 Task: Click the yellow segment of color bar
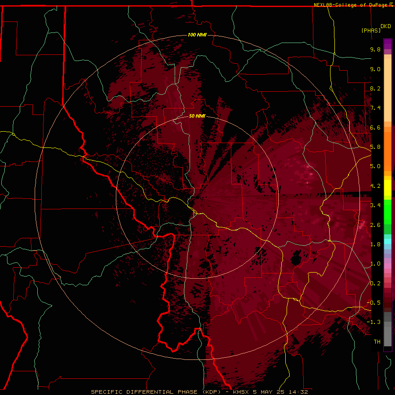[388, 188]
